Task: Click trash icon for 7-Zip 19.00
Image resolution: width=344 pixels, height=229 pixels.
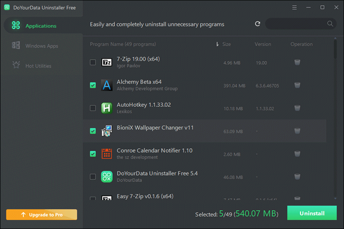Action: point(297,62)
